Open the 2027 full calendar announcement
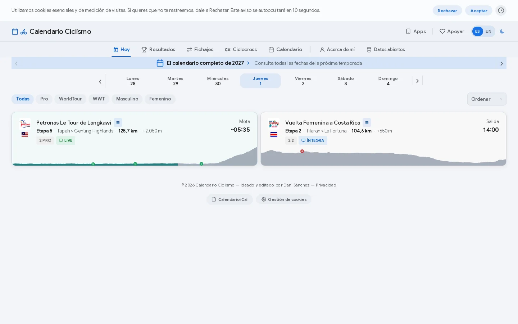The width and height of the screenshot is (518, 324). [x=259, y=63]
